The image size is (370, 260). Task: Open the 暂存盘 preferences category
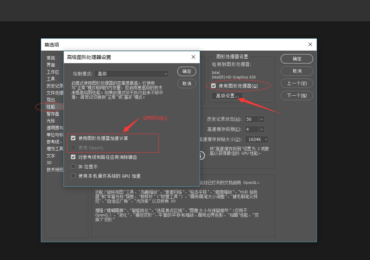53,114
